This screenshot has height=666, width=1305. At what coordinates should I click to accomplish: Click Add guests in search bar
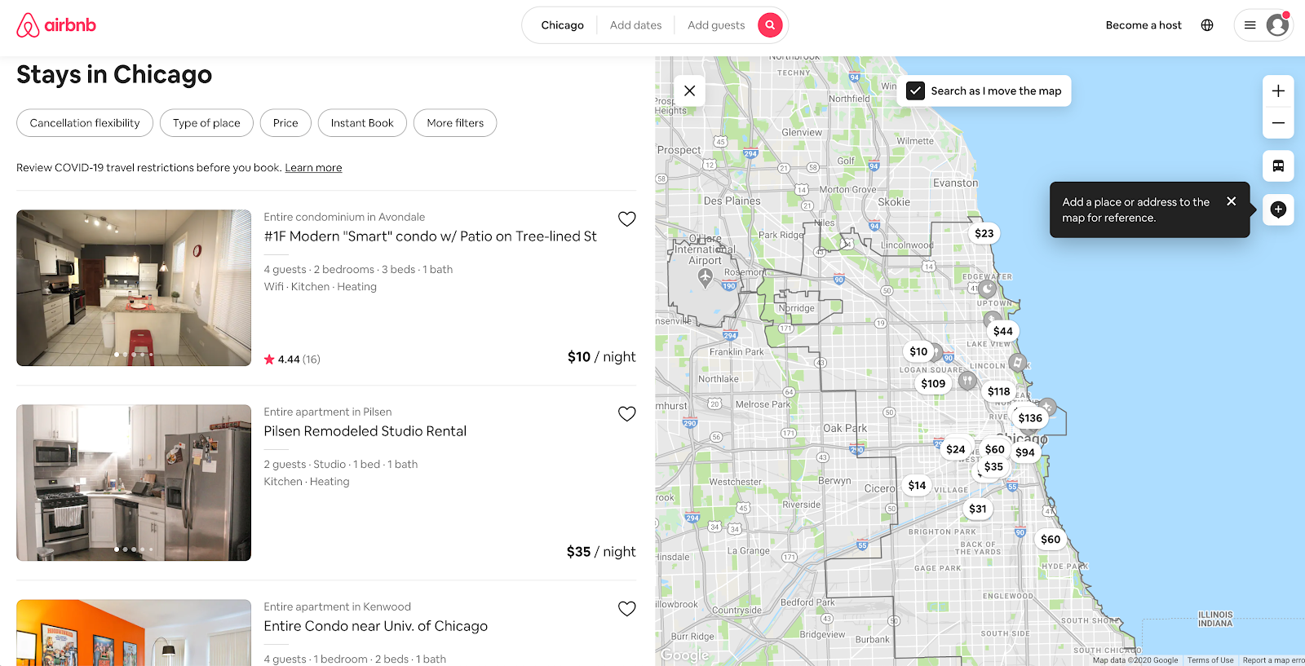[x=716, y=25]
